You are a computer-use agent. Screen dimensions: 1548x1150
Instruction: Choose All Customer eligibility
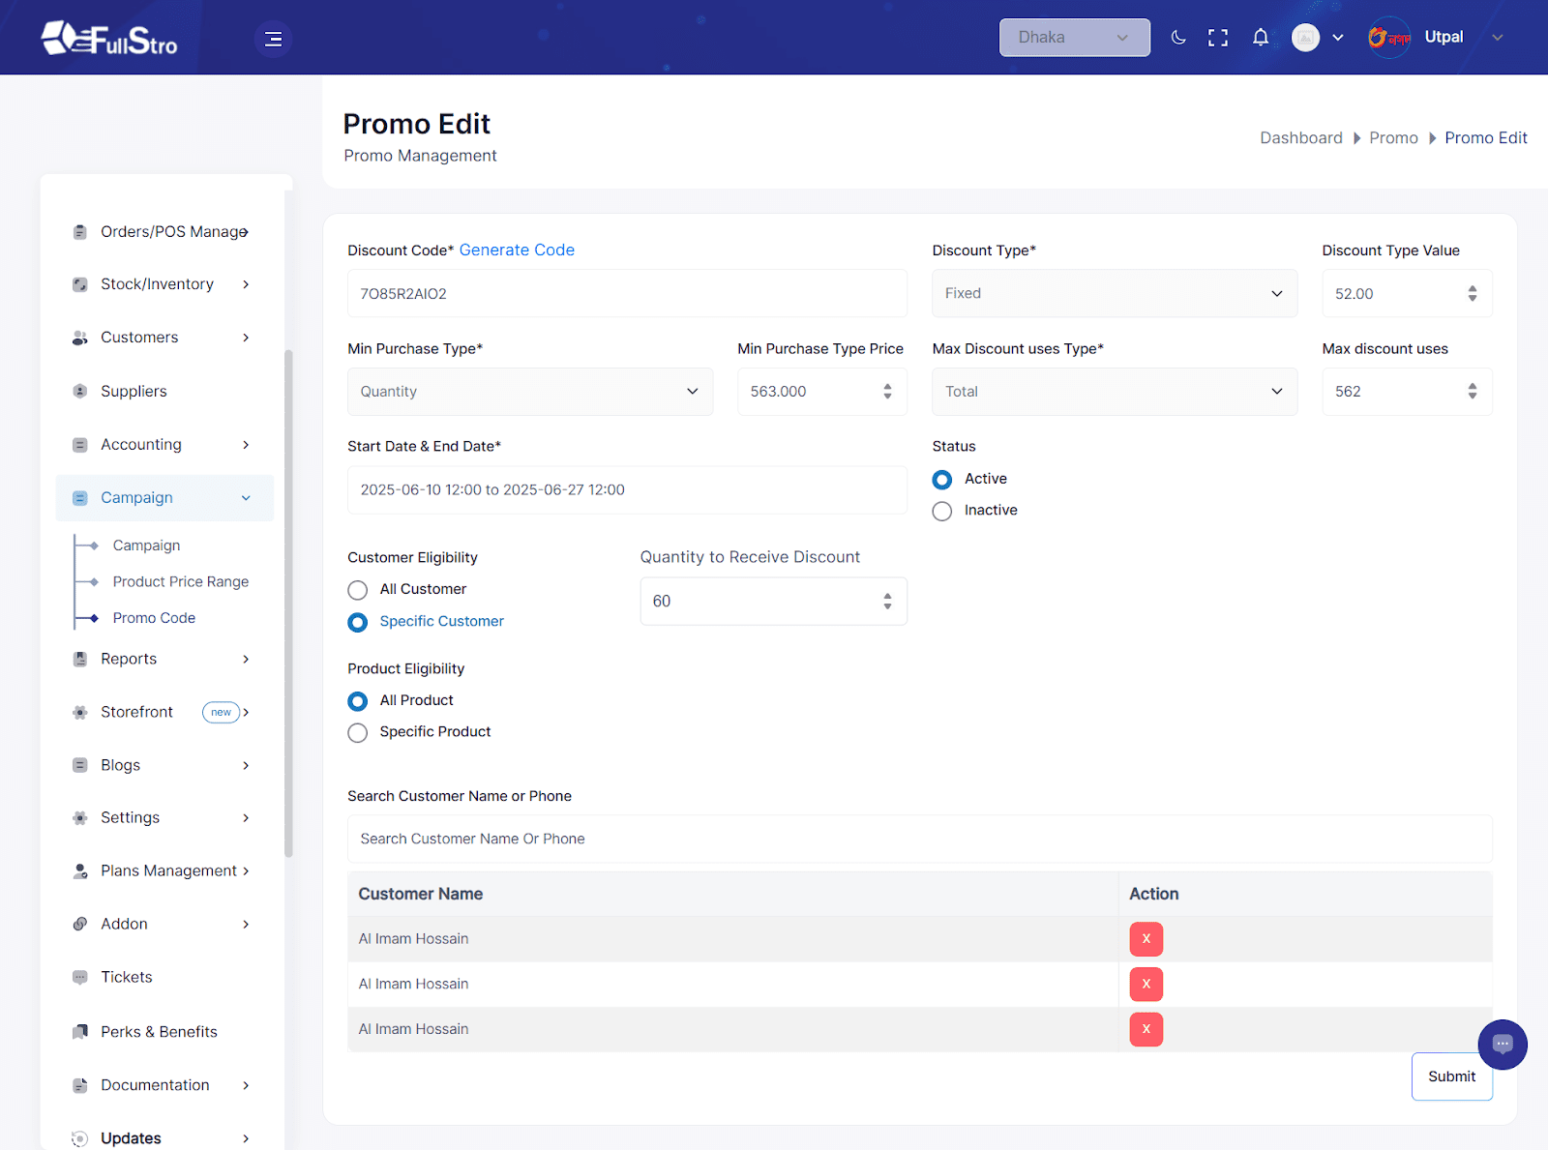[x=358, y=590]
